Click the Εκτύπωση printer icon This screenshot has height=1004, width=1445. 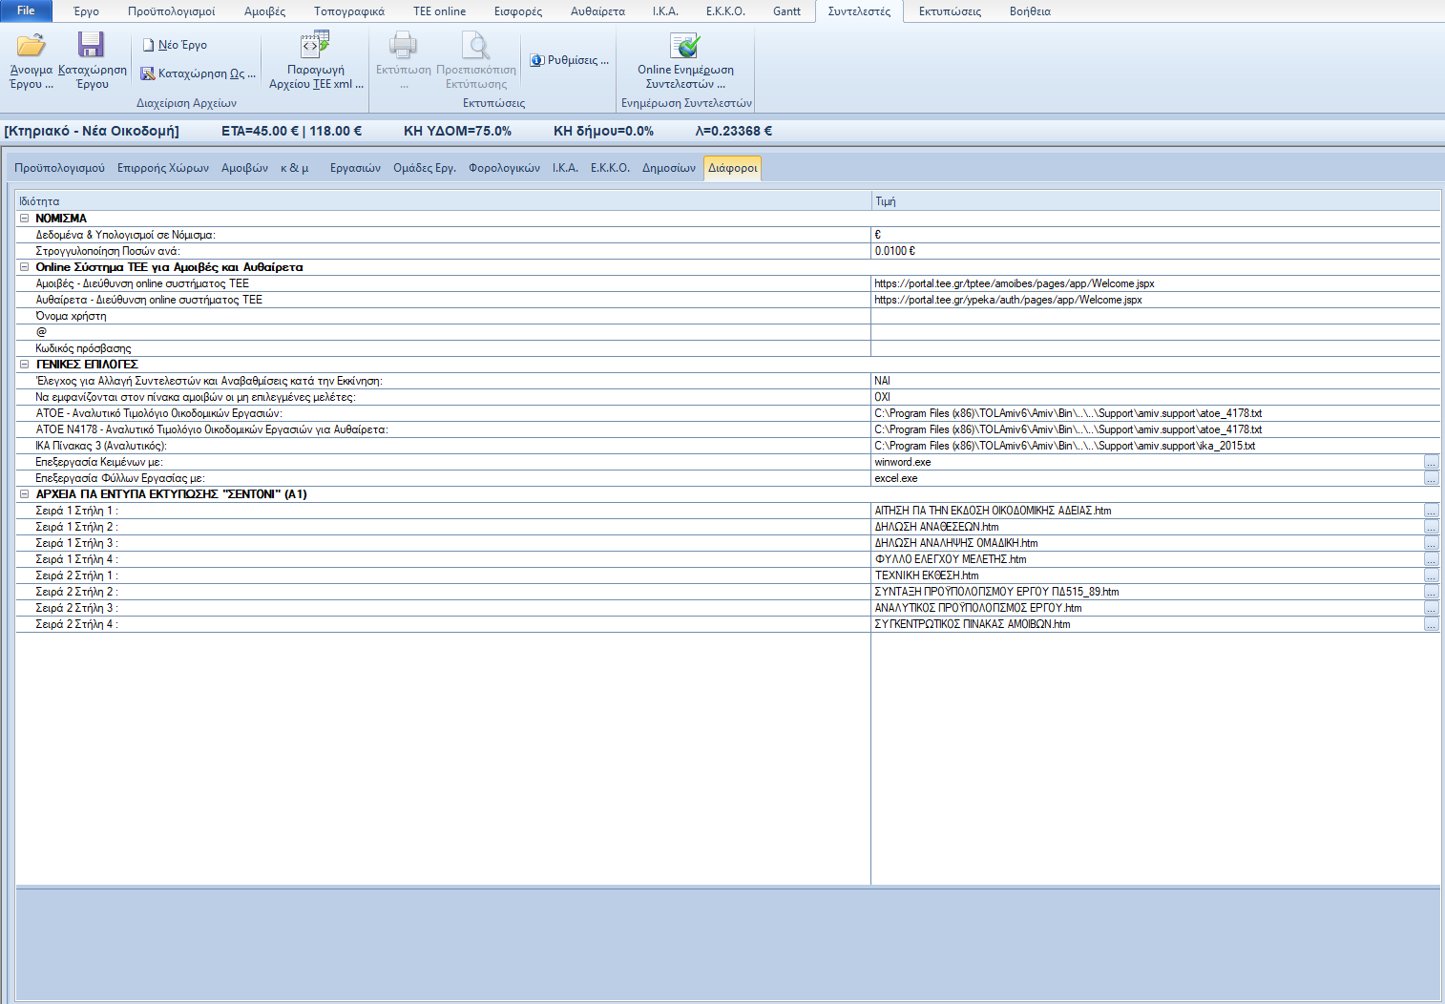(x=403, y=46)
